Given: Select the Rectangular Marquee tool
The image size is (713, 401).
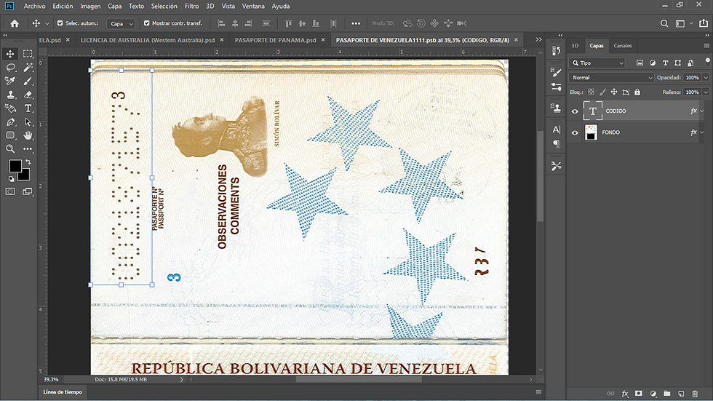Looking at the screenshot, I should (28, 54).
